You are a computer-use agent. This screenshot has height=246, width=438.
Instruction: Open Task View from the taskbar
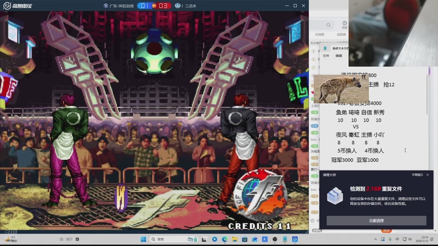coord(204,239)
